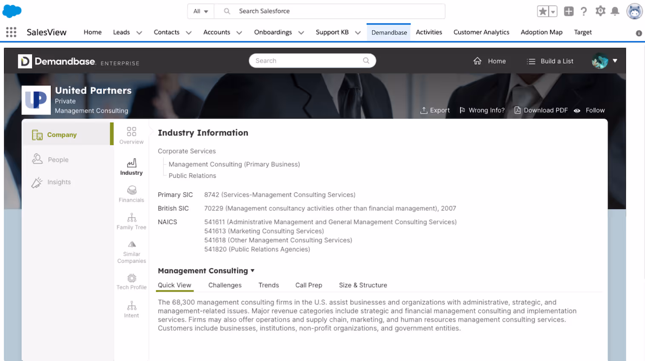
Task: Click Management Consulting (Primary Business) entry
Action: (234, 164)
